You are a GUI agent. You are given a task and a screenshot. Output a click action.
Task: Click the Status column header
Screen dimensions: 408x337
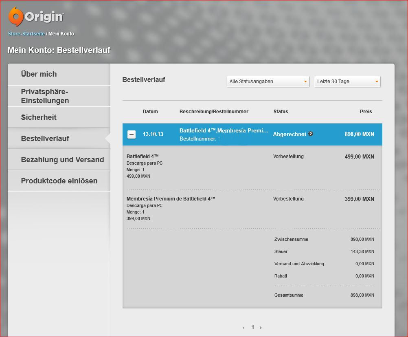281,112
